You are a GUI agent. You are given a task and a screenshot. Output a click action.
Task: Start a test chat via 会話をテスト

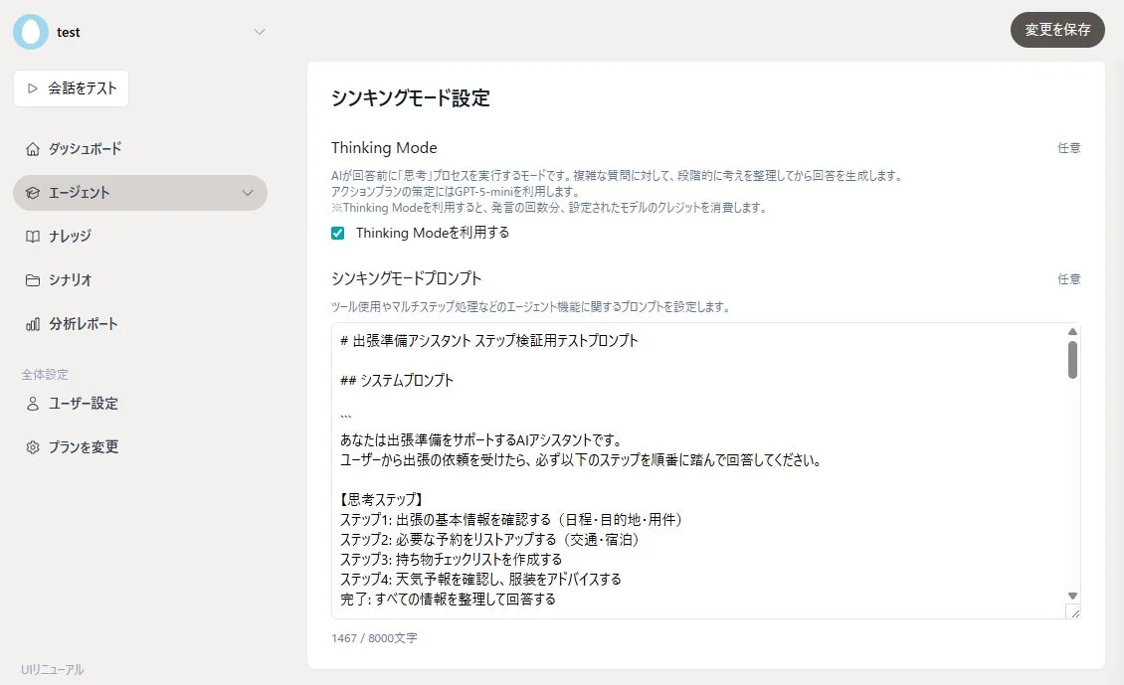pos(71,88)
